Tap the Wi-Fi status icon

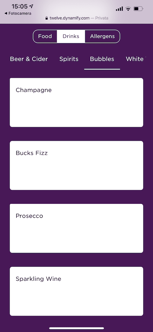[128, 9]
